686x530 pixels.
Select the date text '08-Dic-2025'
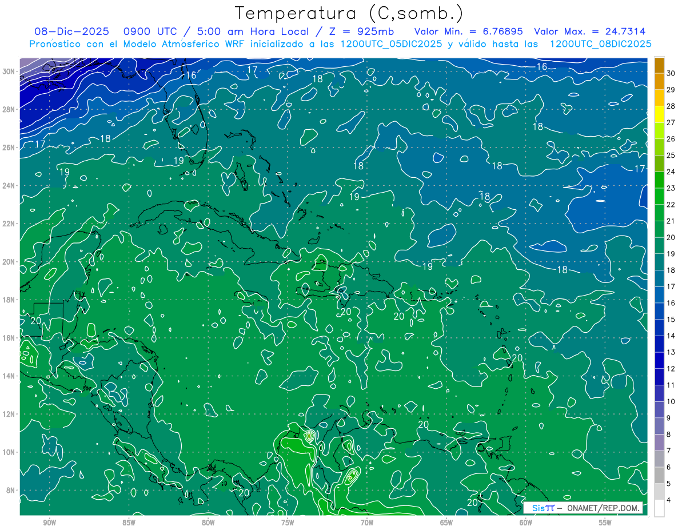(x=71, y=31)
